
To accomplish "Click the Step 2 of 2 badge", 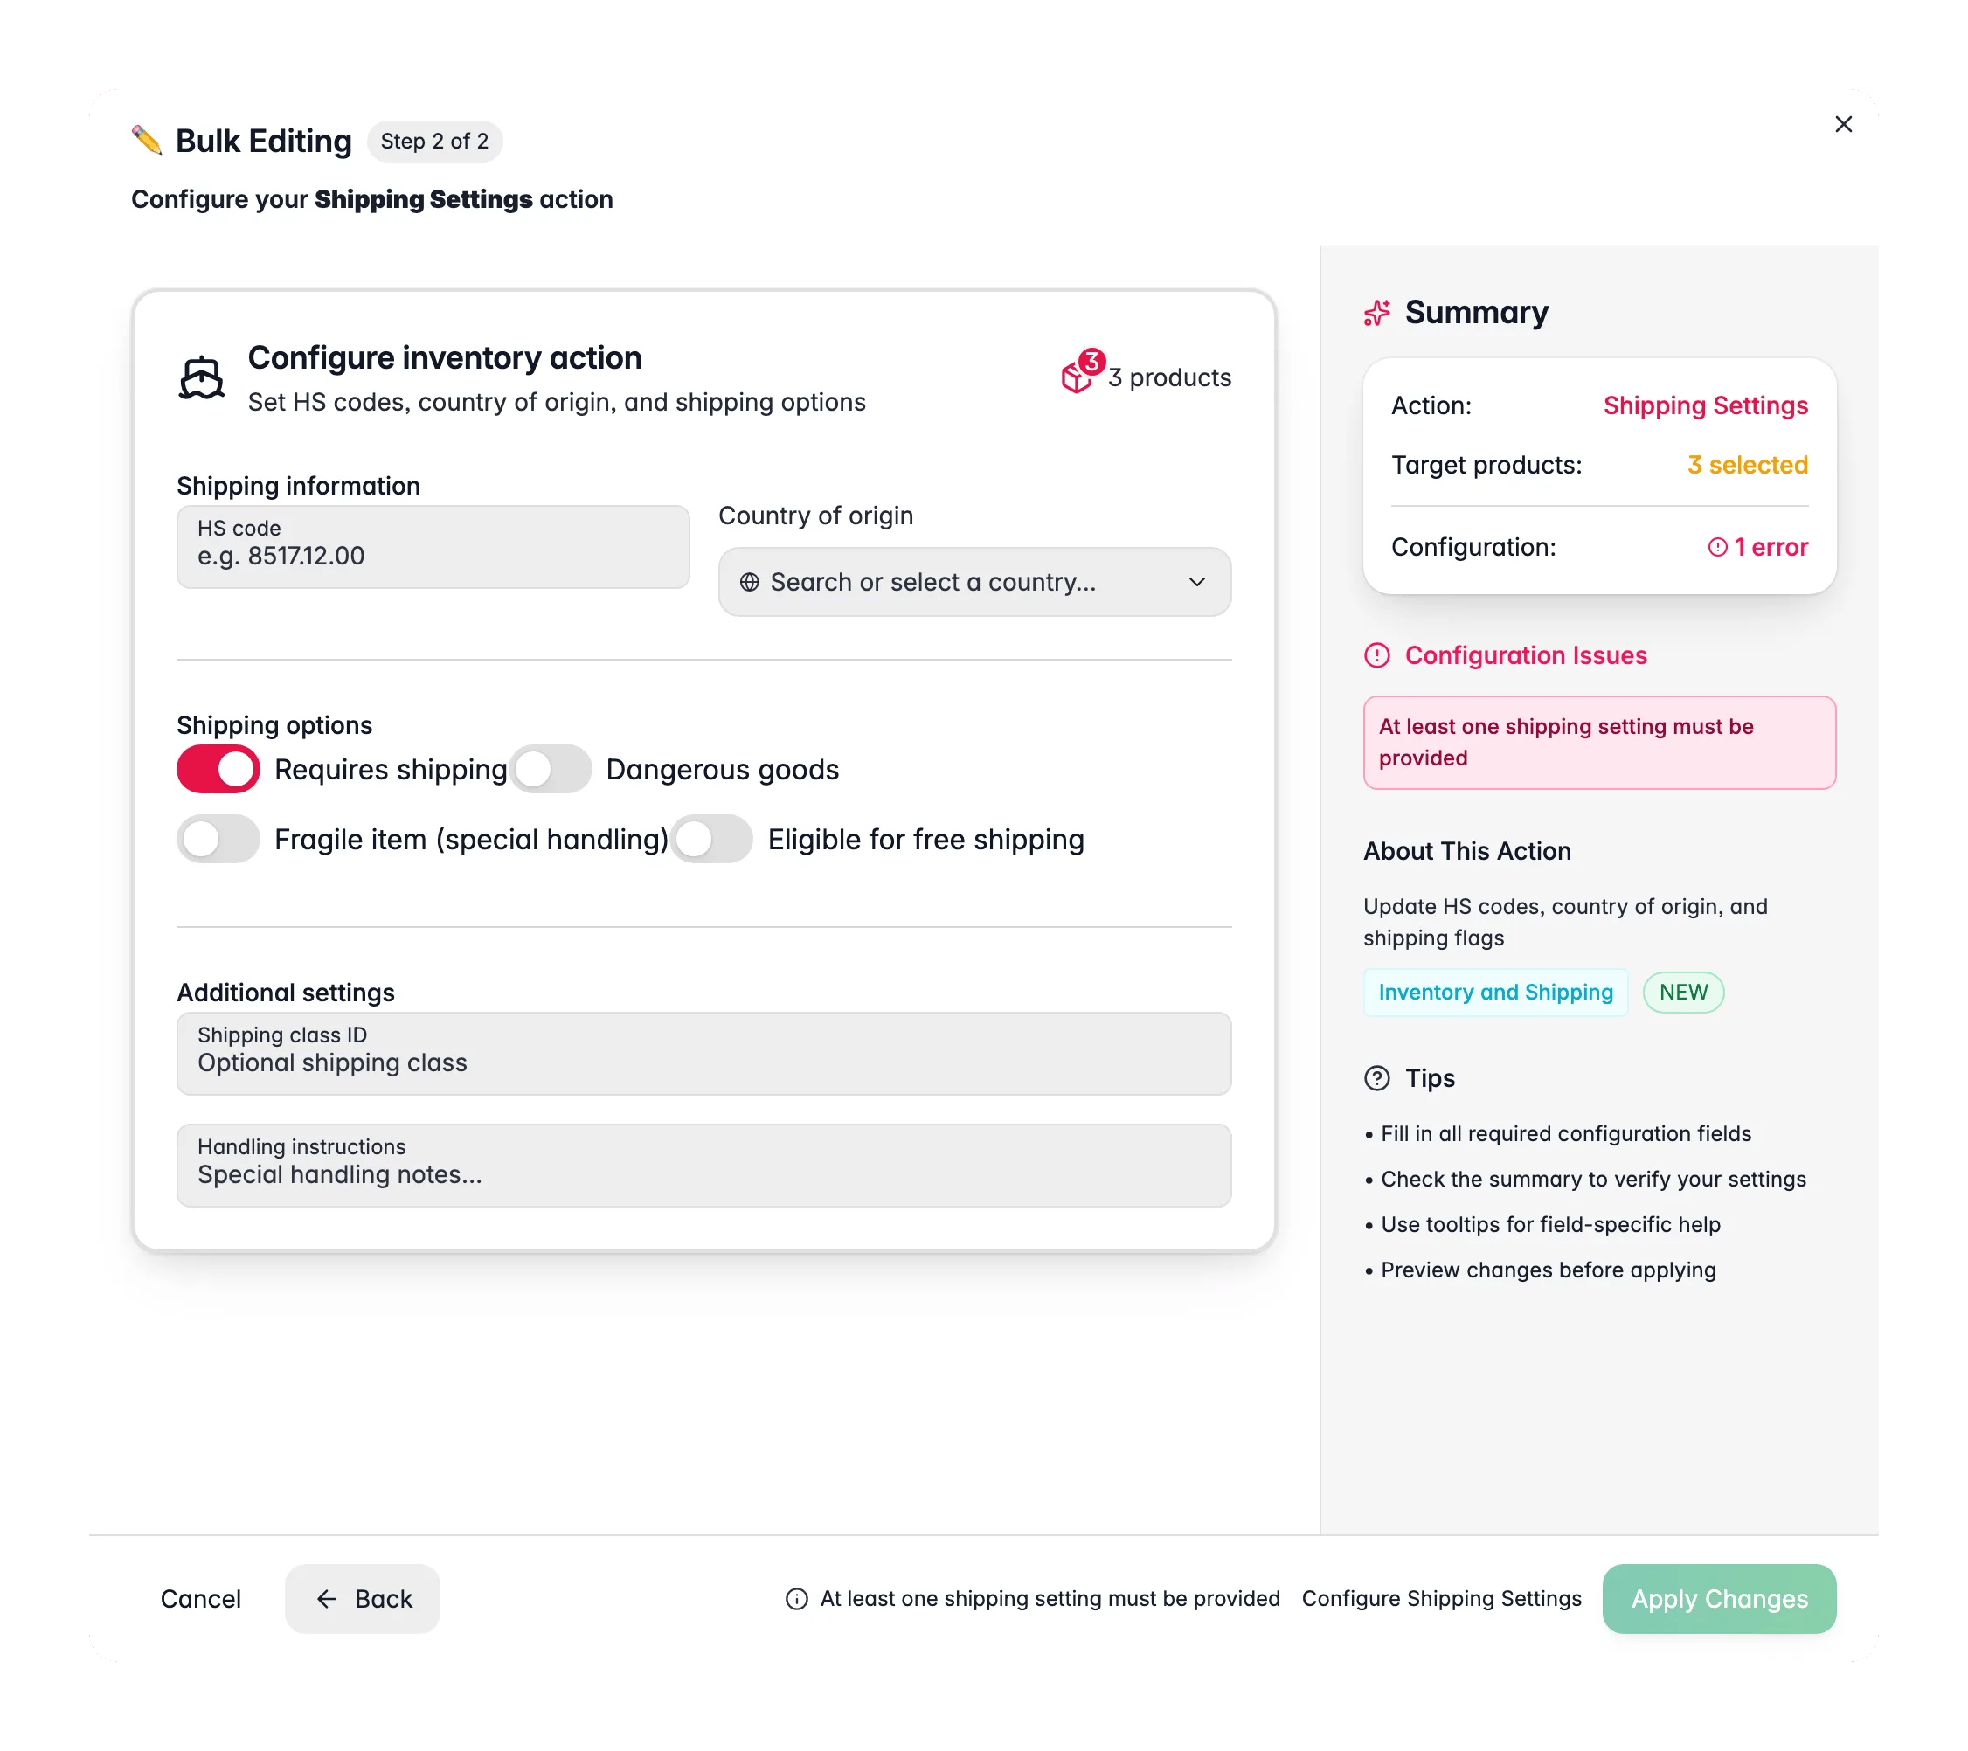I will pyautogui.click(x=434, y=142).
